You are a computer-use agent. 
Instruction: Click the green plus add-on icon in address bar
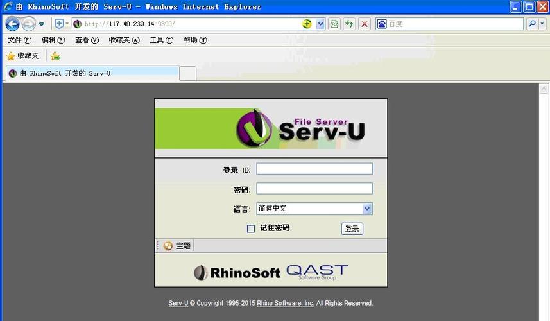click(x=307, y=24)
